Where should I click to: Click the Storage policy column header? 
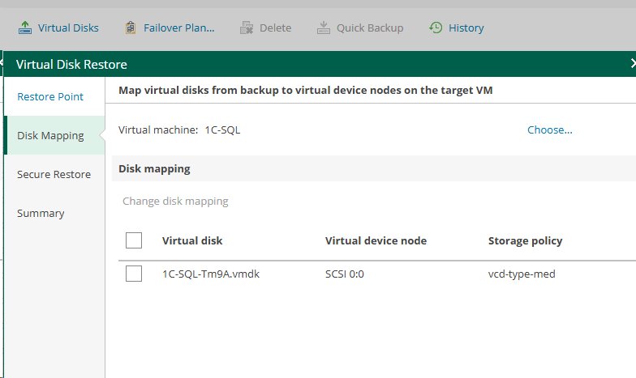click(x=525, y=241)
